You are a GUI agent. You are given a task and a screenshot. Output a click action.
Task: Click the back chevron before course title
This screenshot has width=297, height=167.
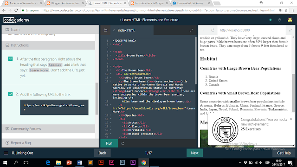coord(121,20)
